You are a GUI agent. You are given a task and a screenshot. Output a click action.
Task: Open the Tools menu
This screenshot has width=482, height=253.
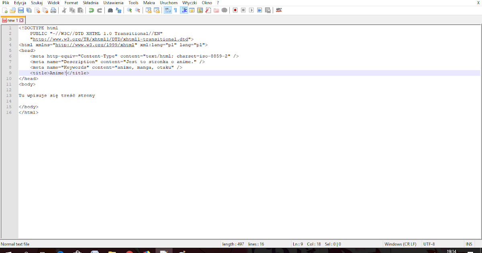pyautogui.click(x=133, y=3)
